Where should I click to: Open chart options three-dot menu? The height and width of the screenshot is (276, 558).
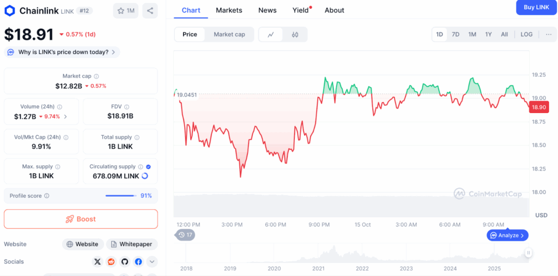pos(548,34)
